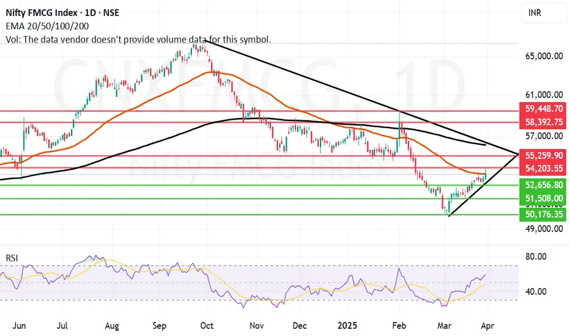Click the 49,000.00 price axis value

(x=544, y=229)
